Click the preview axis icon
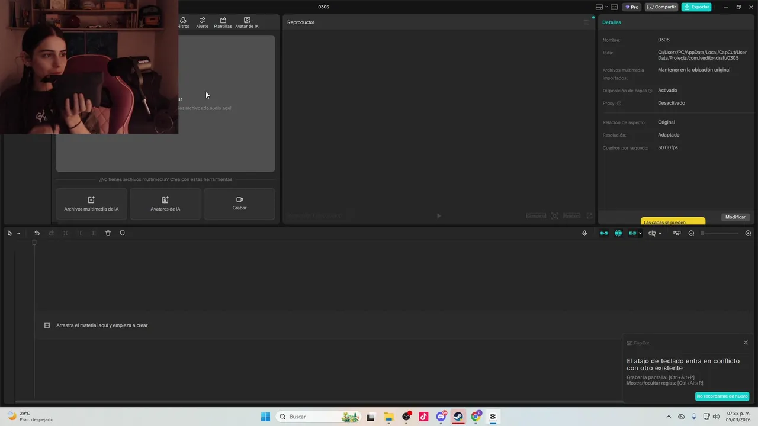The image size is (758, 426). coord(652,233)
